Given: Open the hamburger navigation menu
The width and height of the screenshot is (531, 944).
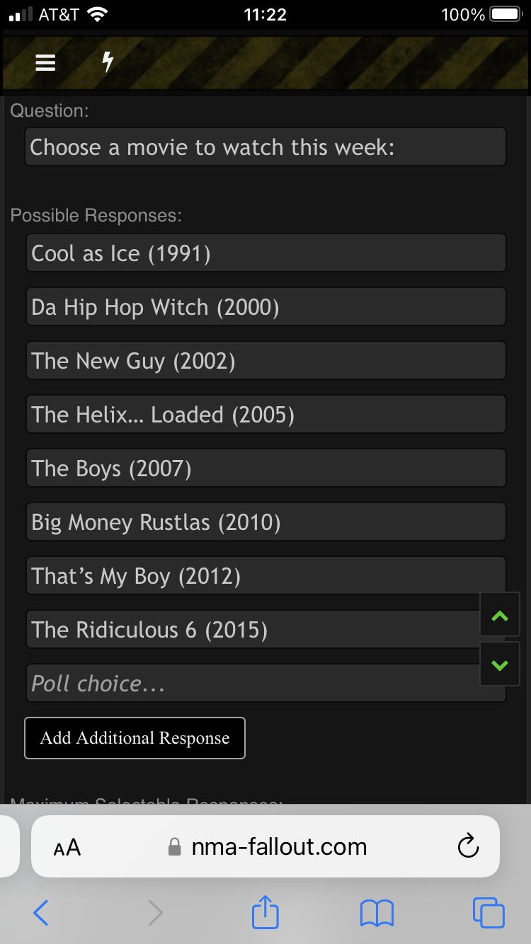Looking at the screenshot, I should click(x=45, y=63).
